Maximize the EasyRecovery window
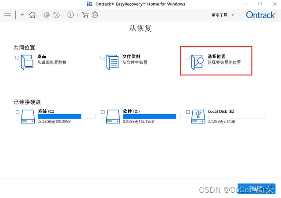Viewport: 281px width, 198px height. tap(260, 4)
